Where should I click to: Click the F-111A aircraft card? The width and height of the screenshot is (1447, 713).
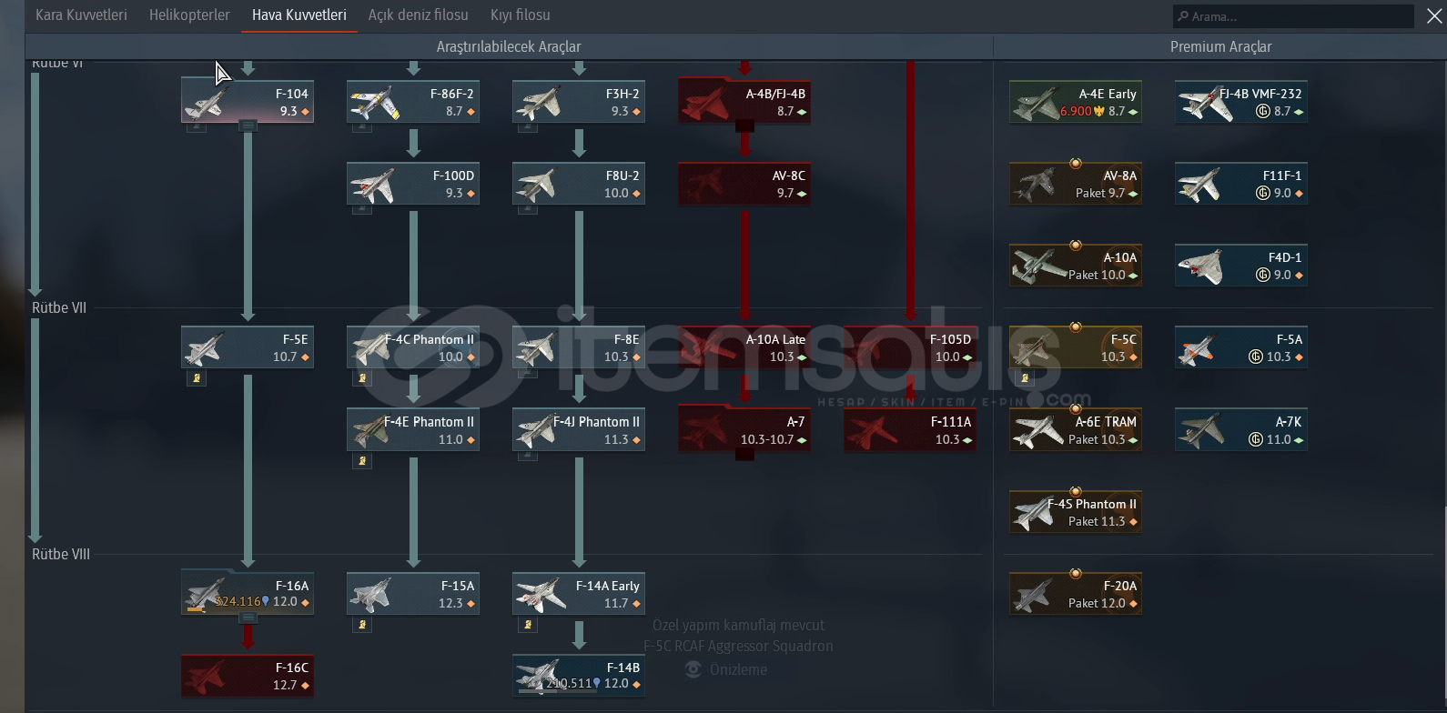tap(910, 429)
